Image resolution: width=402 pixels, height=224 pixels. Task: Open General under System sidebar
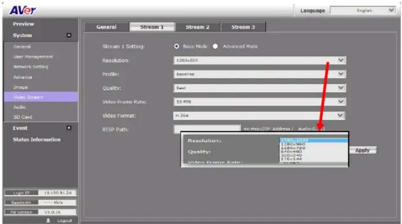click(x=22, y=46)
